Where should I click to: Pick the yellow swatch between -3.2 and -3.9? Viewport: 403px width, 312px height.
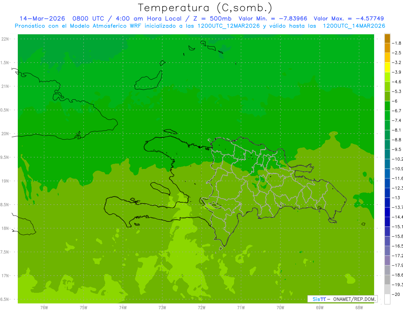387,67
